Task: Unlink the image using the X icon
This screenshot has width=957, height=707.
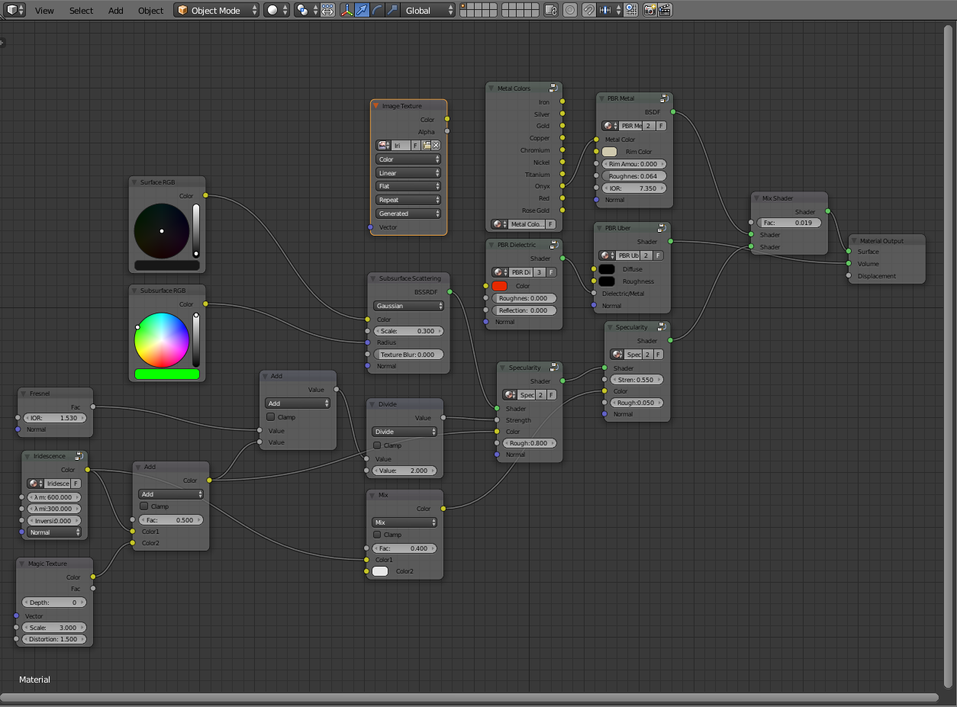Action: tap(435, 145)
